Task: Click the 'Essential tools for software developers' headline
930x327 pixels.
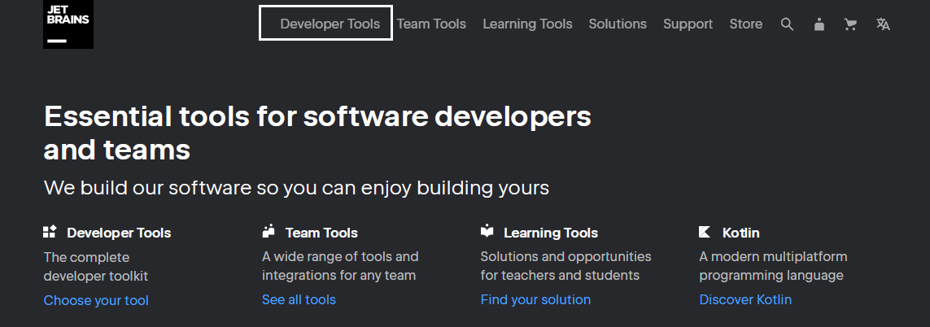Action: pyautogui.click(x=317, y=133)
